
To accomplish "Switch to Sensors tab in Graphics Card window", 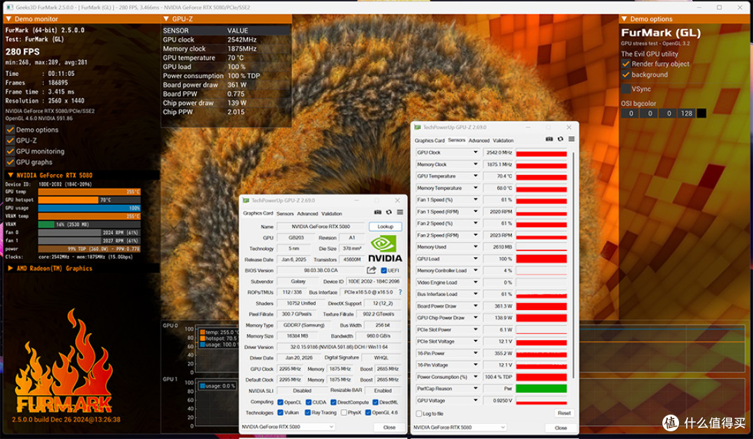I will pyautogui.click(x=284, y=213).
